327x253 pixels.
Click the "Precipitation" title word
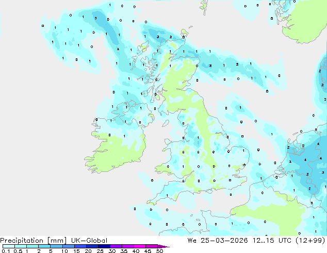click(x=22, y=241)
